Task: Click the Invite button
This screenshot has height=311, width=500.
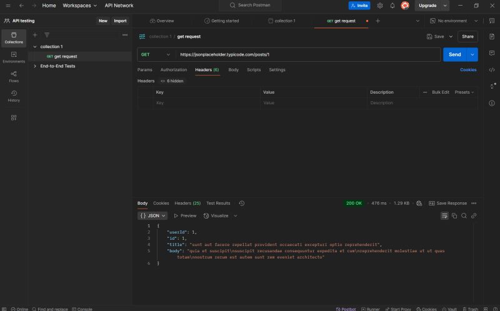Action: [x=359, y=6]
